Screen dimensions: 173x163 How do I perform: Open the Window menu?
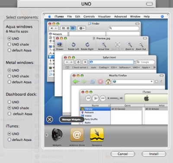point(135,16)
